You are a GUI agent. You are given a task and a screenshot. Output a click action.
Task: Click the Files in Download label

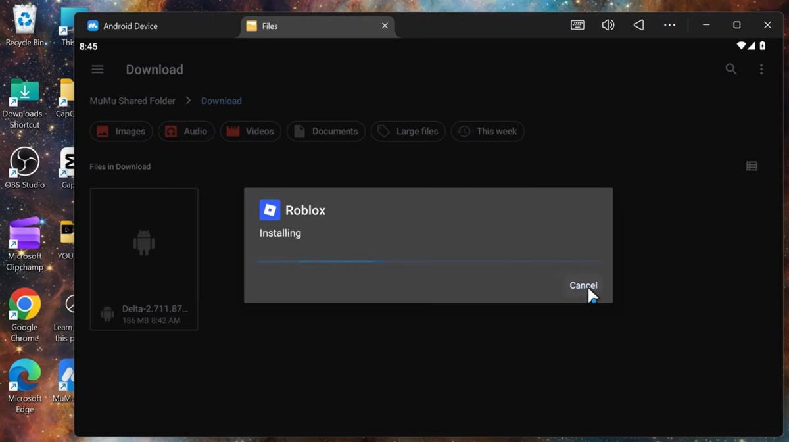(x=120, y=166)
